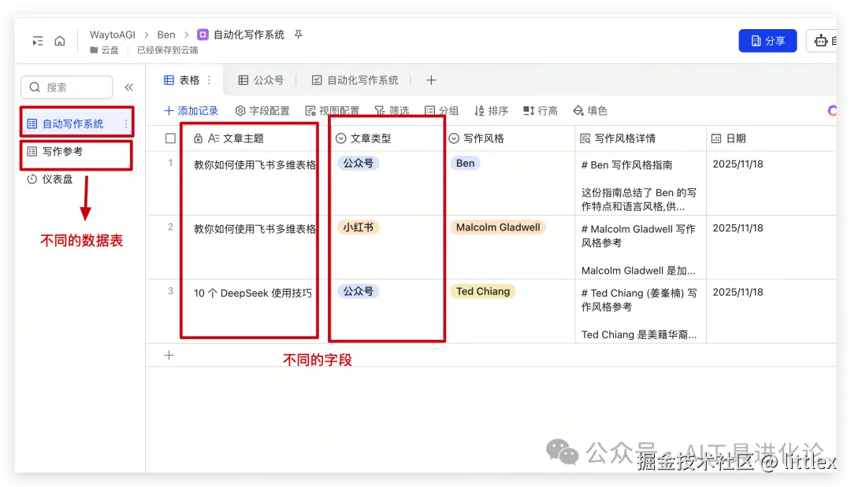
Task: Click the blue 分享 share button
Action: coord(767,39)
